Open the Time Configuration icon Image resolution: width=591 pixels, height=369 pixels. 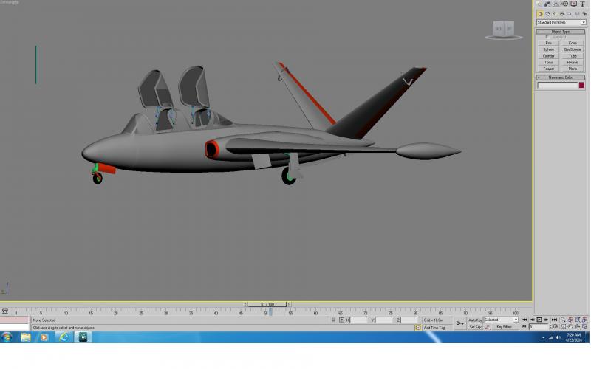[x=556, y=326]
